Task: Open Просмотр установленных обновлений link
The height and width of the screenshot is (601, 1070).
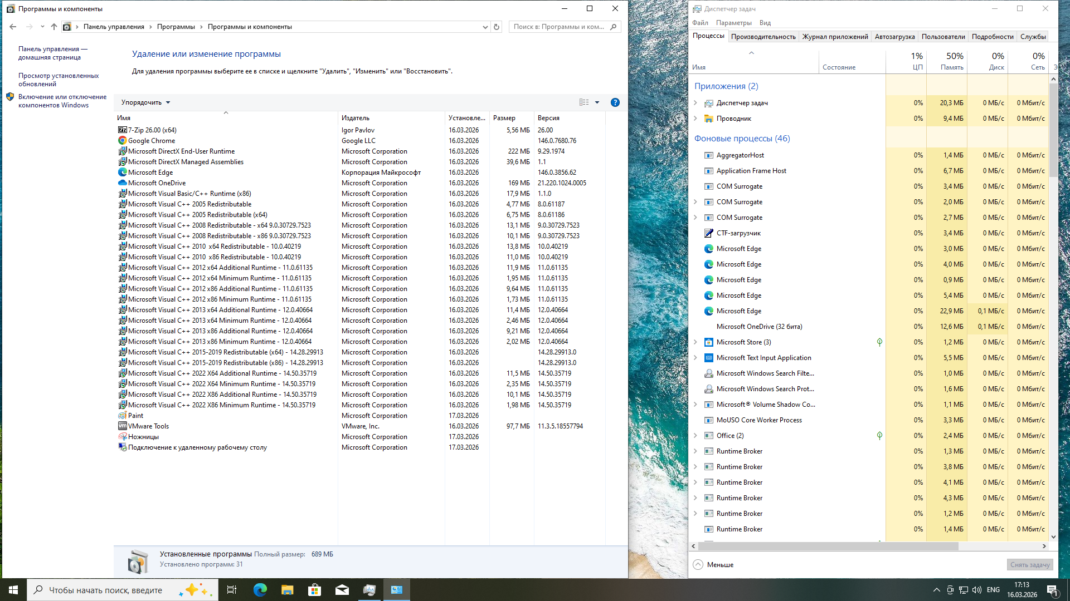Action: click(59, 80)
